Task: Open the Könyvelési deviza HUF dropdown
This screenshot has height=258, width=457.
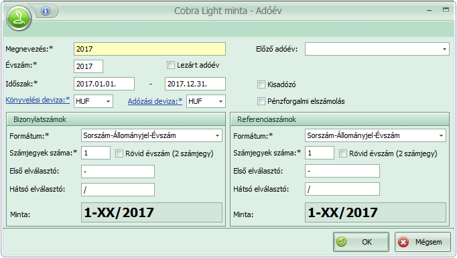Action: click(x=108, y=101)
